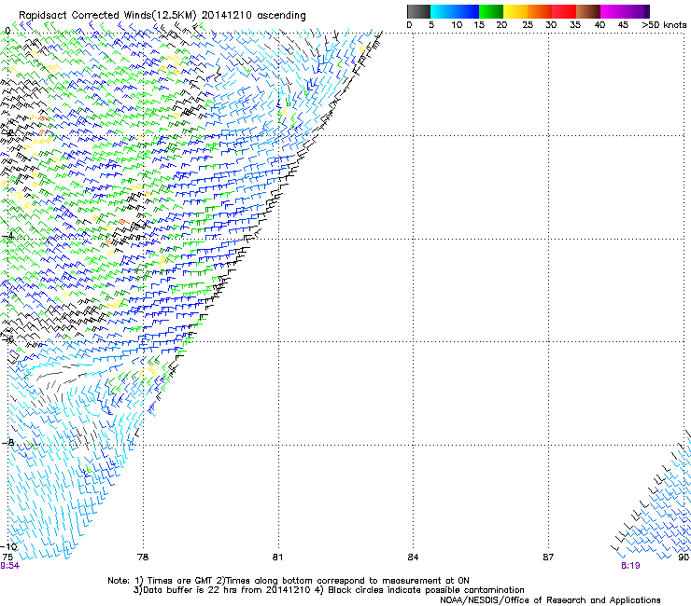Viewport: 691px width, 606px height.
Task: Click the '25' label under the color bar
Action: pos(528,25)
